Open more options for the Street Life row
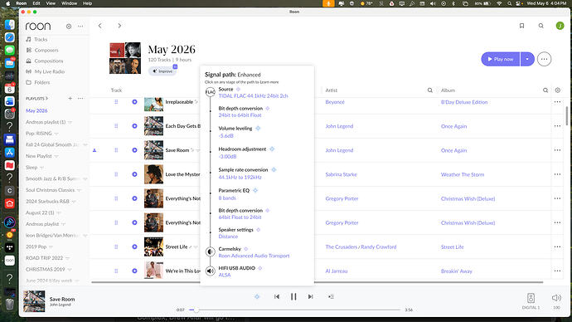Screen dimensions: 572x322 pos(557,246)
